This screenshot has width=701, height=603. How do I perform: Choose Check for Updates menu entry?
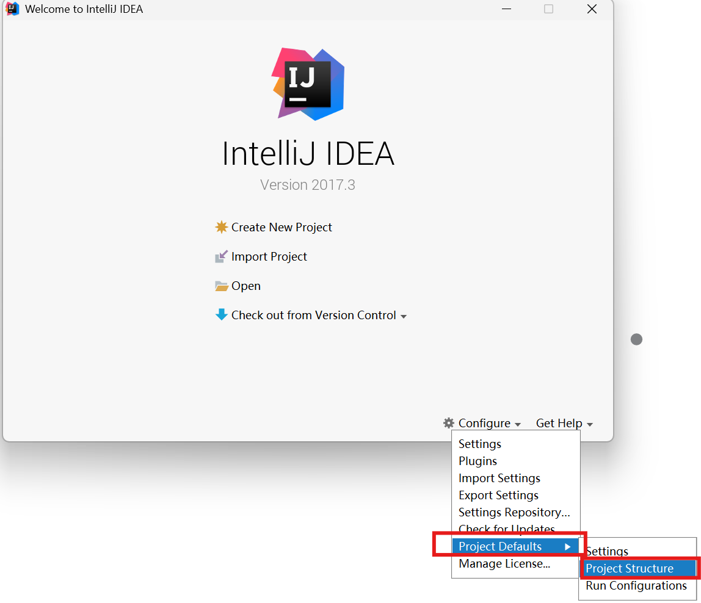[x=516, y=529]
